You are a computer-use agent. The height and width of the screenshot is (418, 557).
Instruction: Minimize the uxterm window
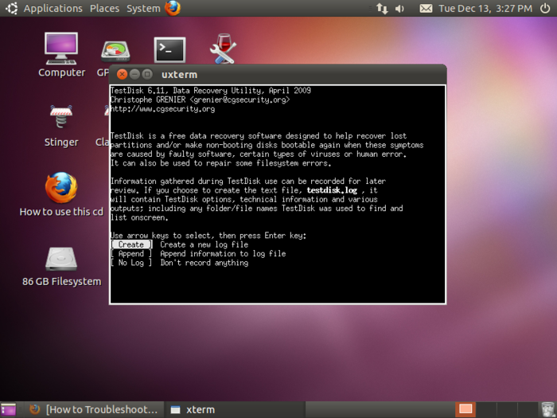point(134,74)
